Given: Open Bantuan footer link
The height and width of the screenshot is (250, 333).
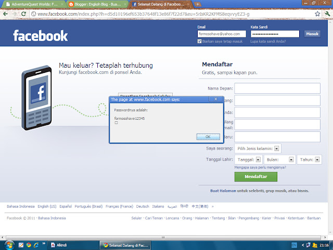Looking at the screenshot, I should coord(314,218).
